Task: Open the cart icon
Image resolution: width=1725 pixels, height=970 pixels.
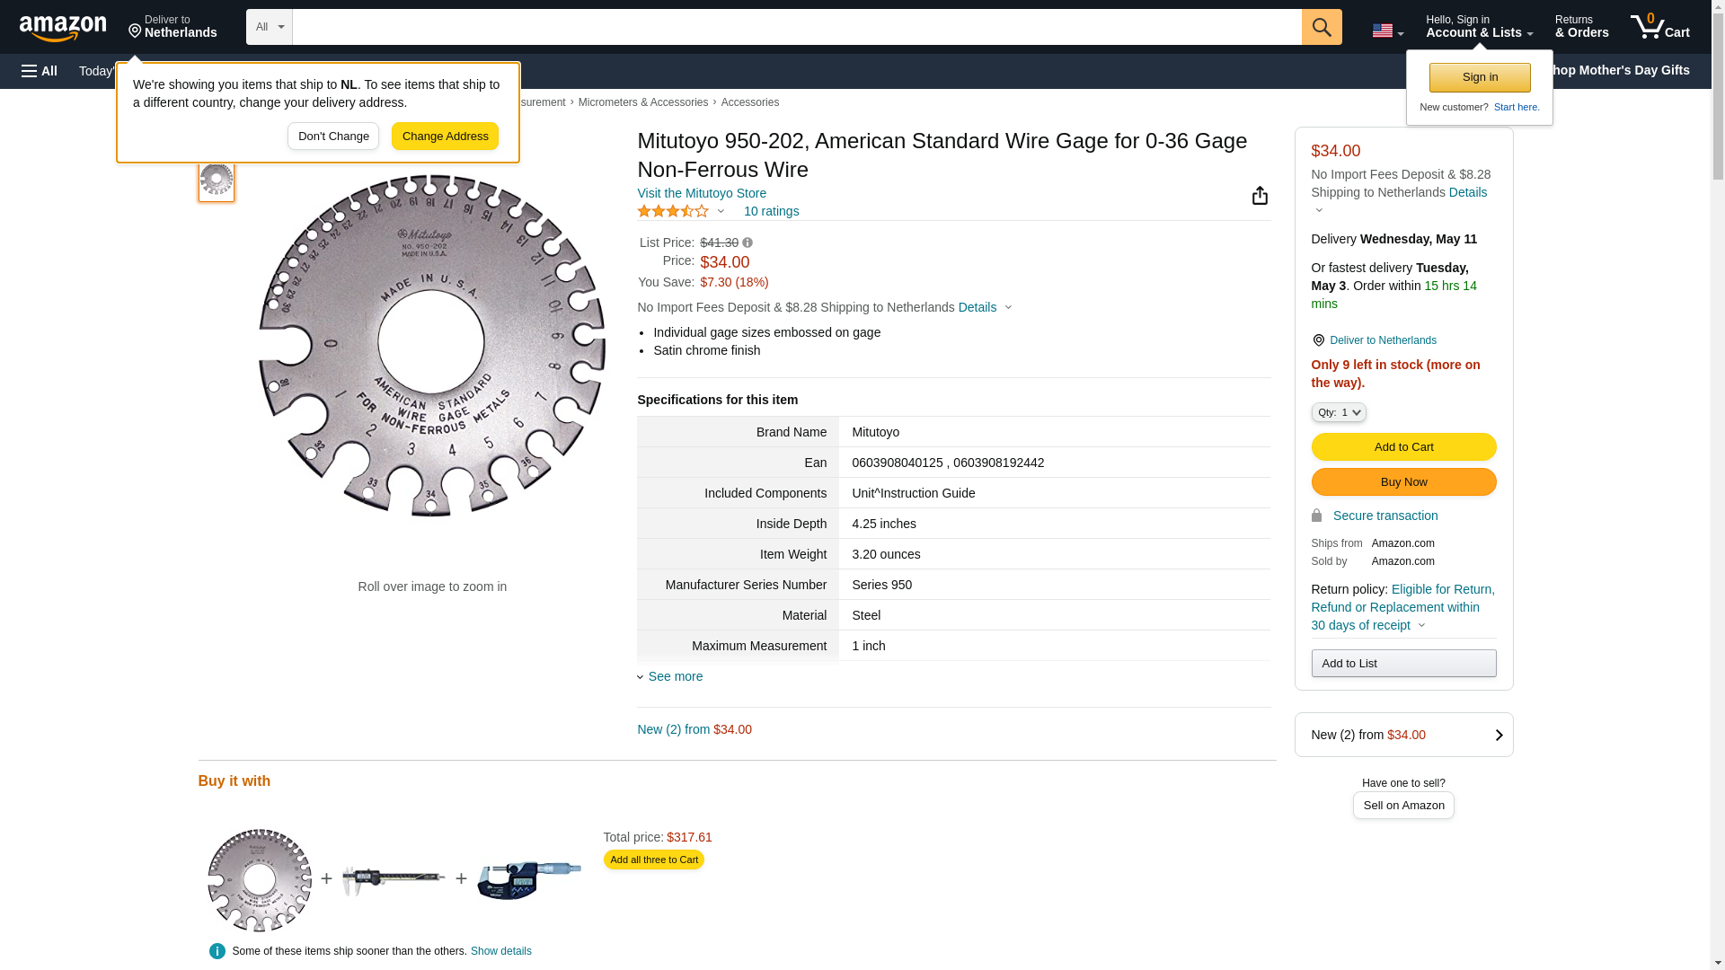Action: click(1659, 27)
